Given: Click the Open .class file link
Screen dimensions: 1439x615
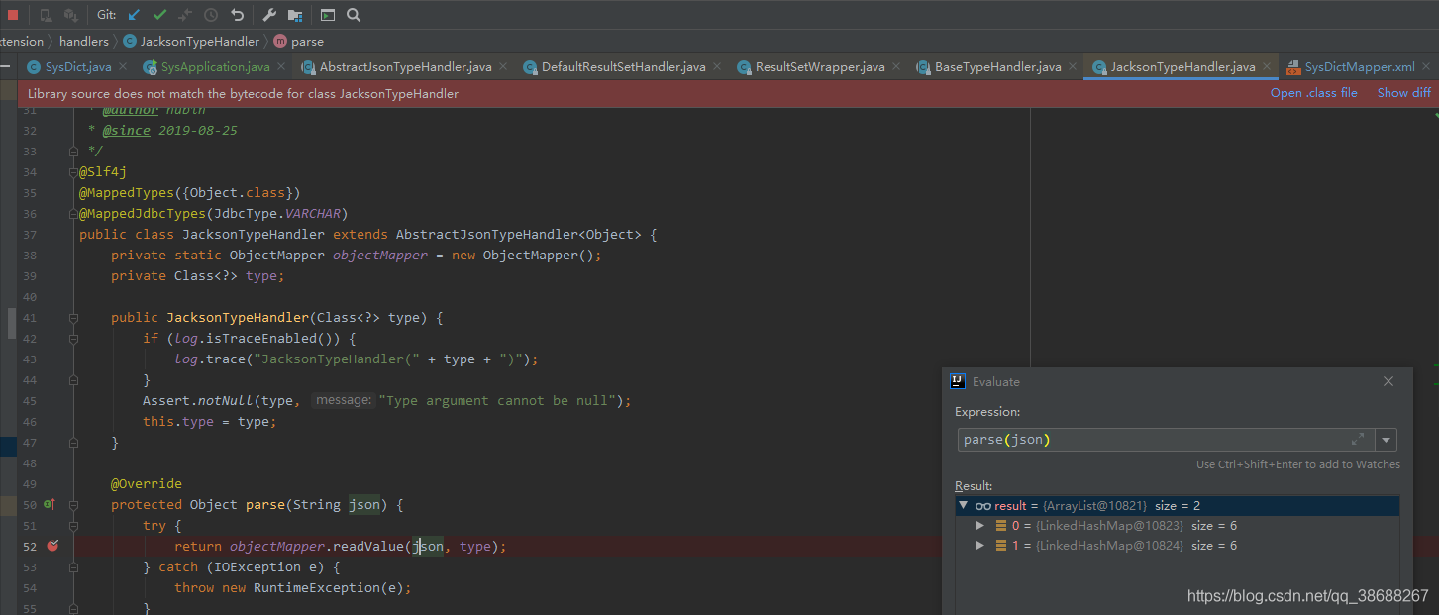Looking at the screenshot, I should 1314,92.
